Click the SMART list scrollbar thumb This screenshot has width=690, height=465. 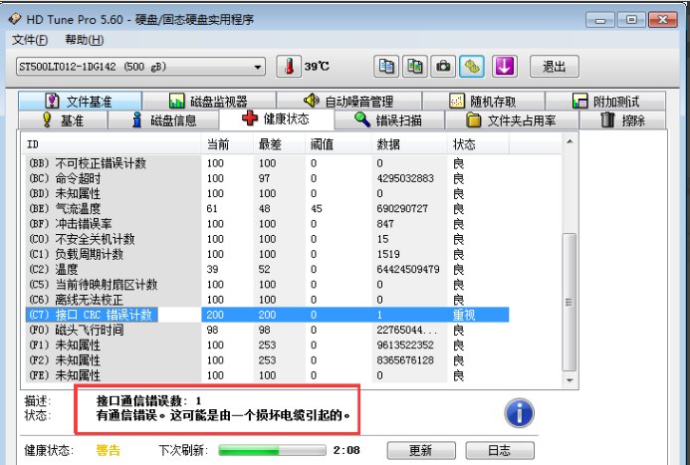570,303
